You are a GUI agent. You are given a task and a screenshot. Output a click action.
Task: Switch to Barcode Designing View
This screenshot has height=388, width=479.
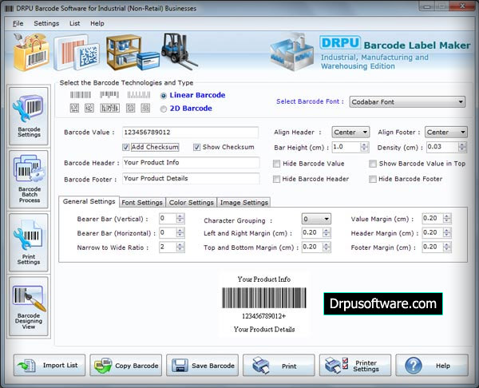(29, 307)
